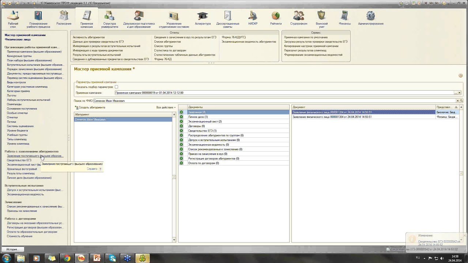Open the Приказы на зачисление link

point(22,211)
